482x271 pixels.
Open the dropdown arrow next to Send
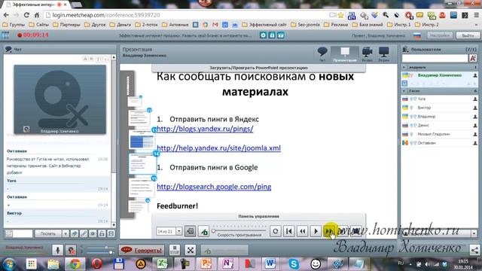click(66, 233)
